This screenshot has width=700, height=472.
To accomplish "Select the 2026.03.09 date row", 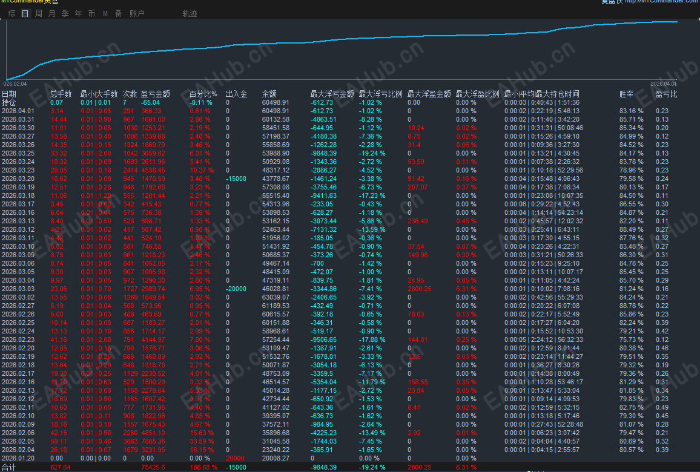I will (18, 255).
